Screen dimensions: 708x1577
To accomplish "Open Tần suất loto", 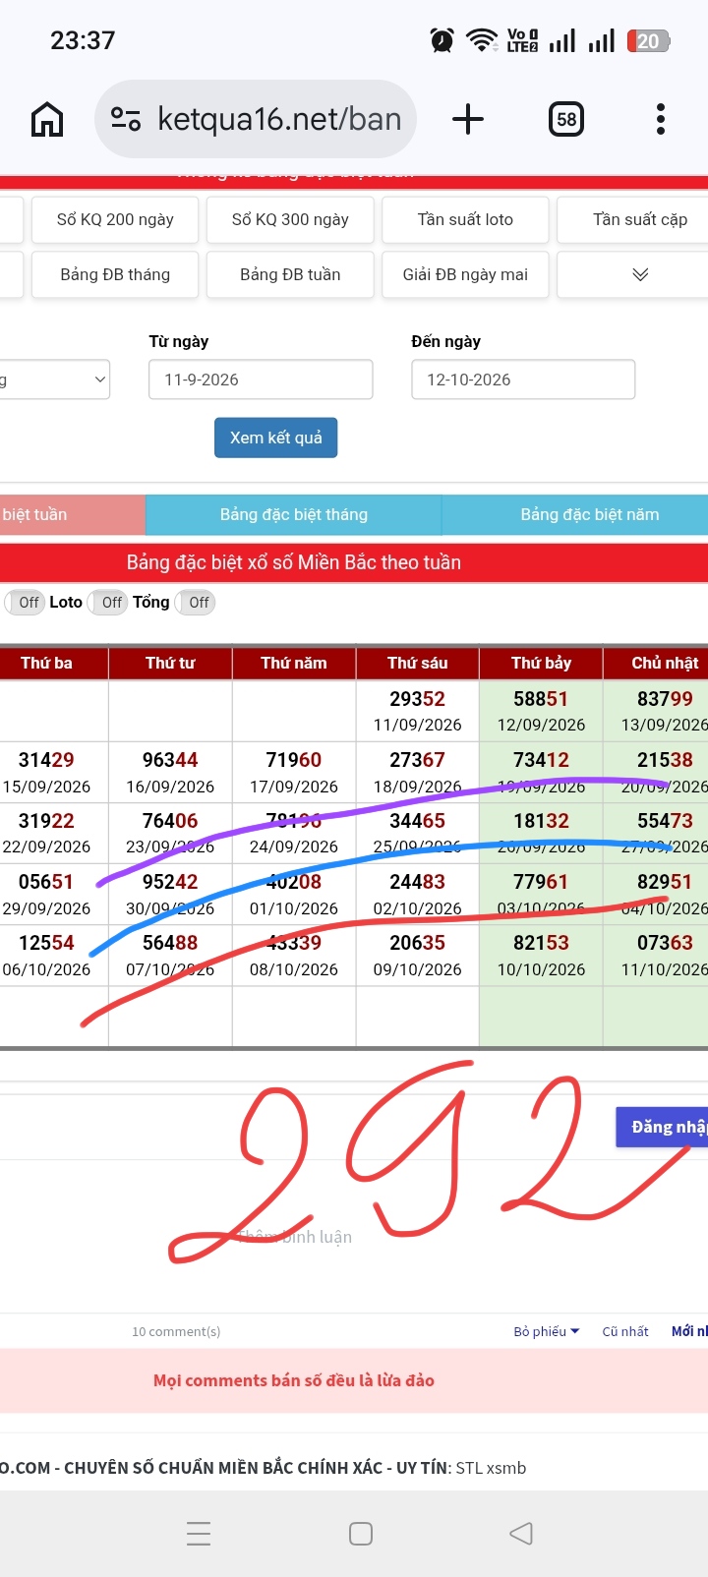I will tap(465, 219).
